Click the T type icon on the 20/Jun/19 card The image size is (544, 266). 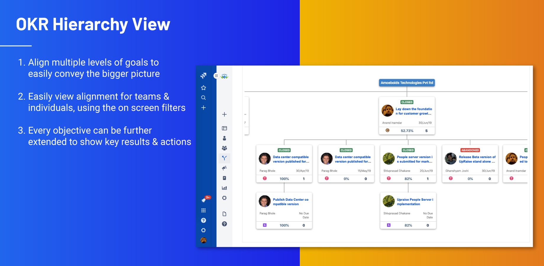(x=389, y=179)
